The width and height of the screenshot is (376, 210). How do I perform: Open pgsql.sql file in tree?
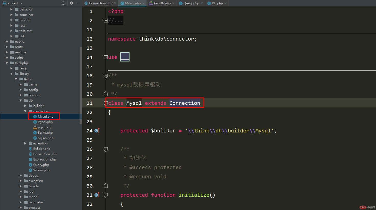coord(45,127)
